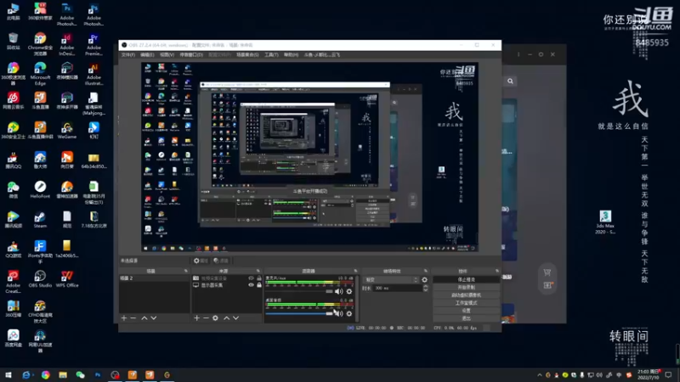680x382 pixels.
Task: Click the Stop Streaming button
Action: [466, 280]
